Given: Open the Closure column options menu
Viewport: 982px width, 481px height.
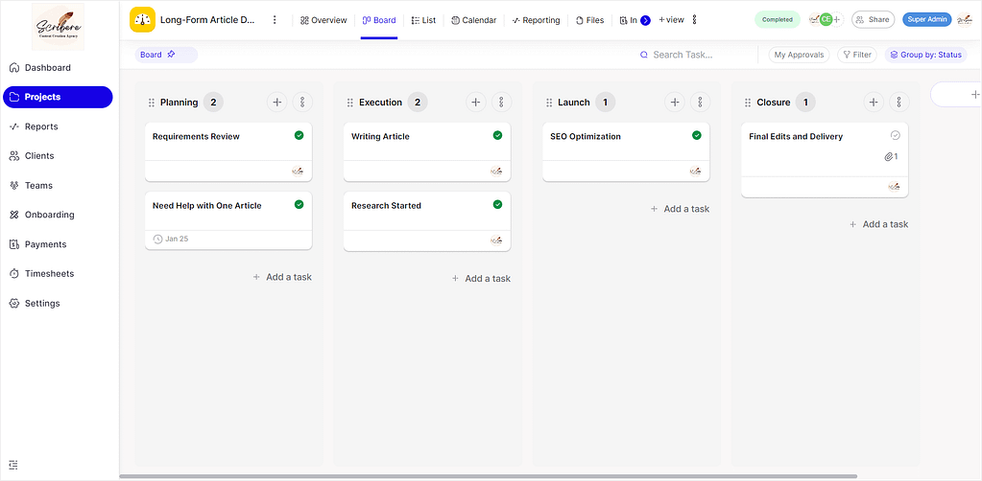Looking at the screenshot, I should coord(899,102).
